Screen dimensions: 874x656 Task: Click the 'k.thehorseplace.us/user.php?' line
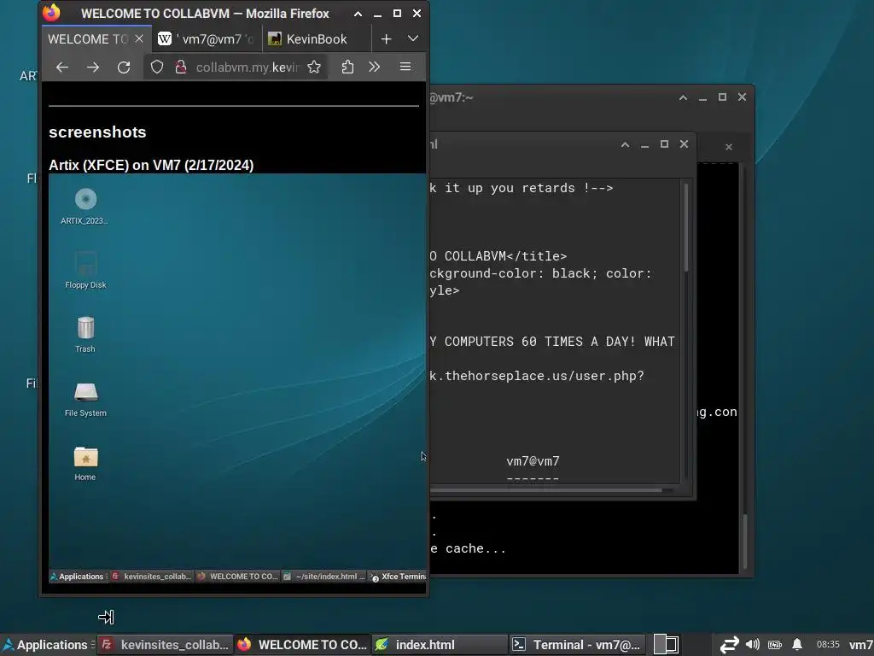(537, 377)
